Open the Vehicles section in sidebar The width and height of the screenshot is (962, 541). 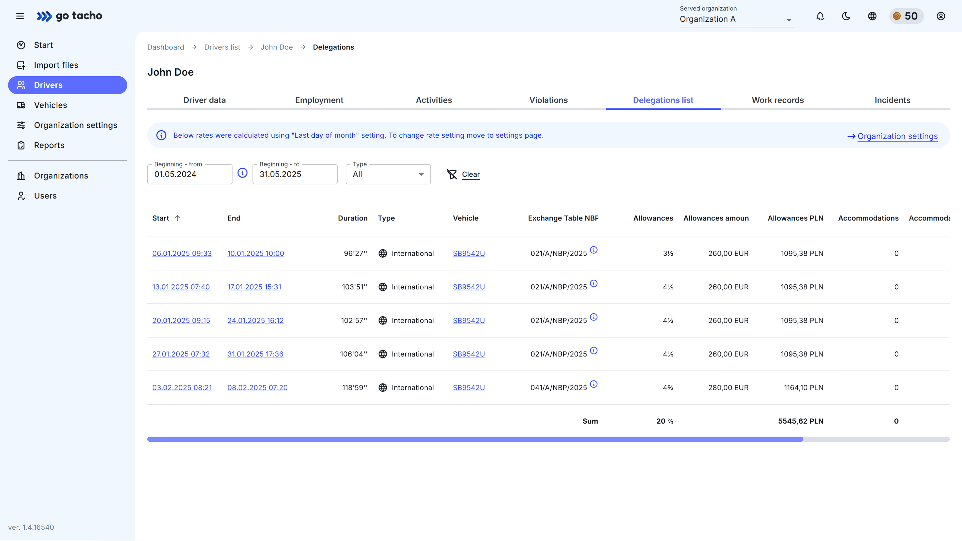point(50,105)
